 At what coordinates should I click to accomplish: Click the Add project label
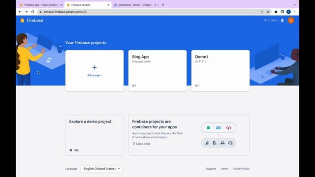click(94, 75)
